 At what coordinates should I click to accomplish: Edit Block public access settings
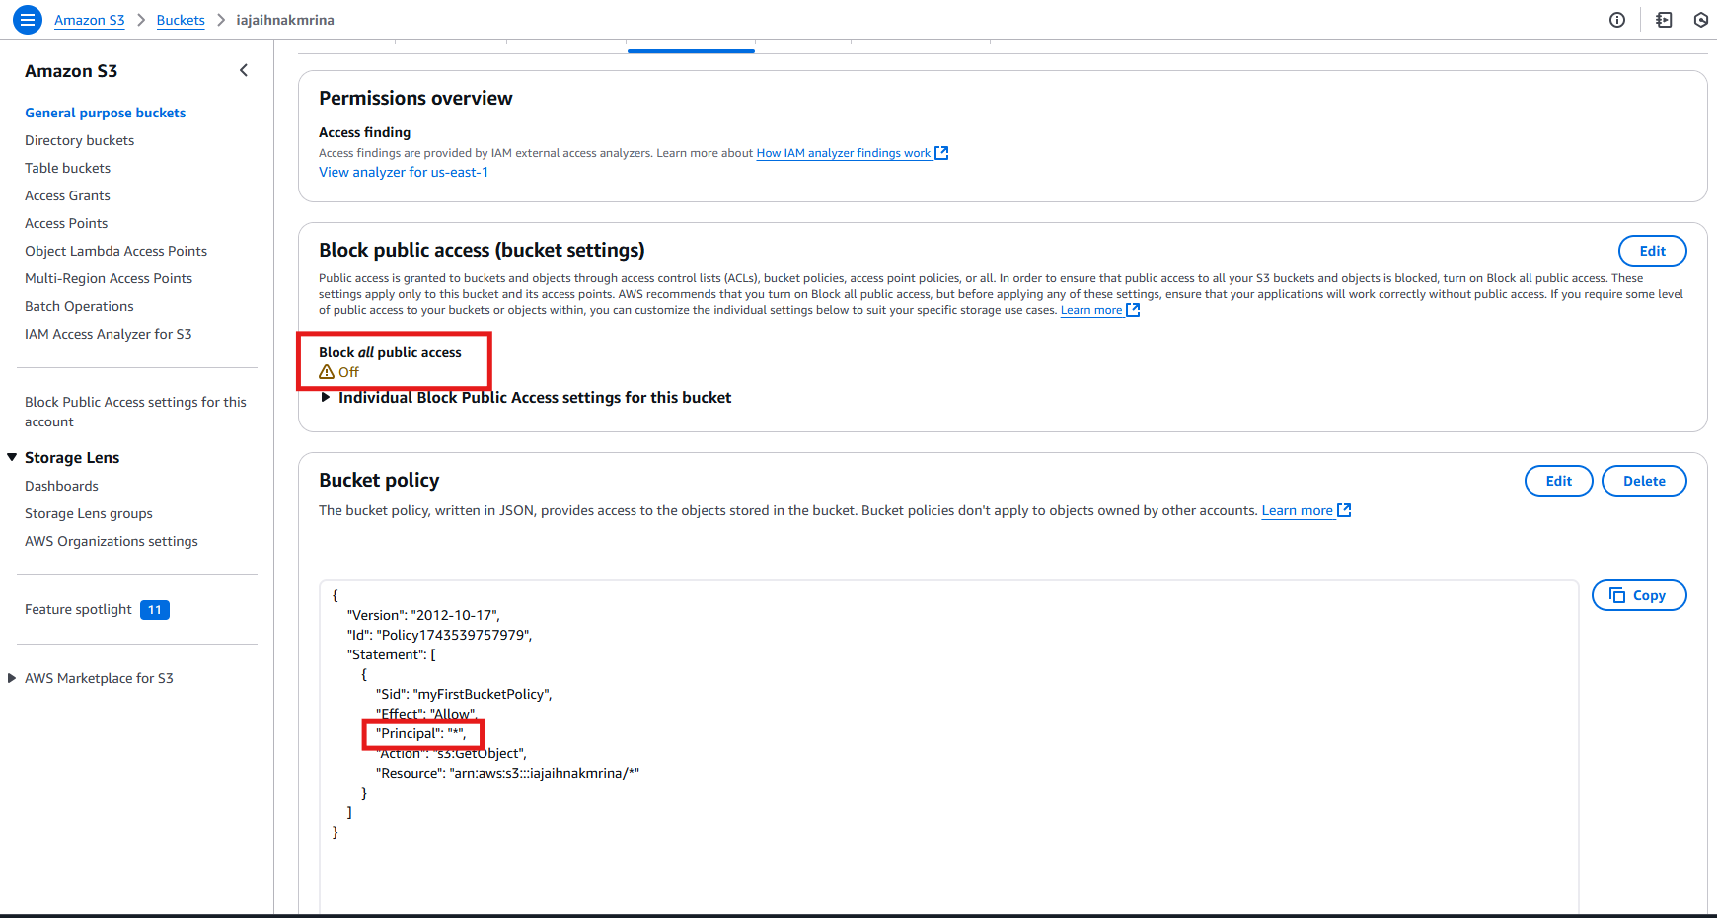pos(1652,251)
